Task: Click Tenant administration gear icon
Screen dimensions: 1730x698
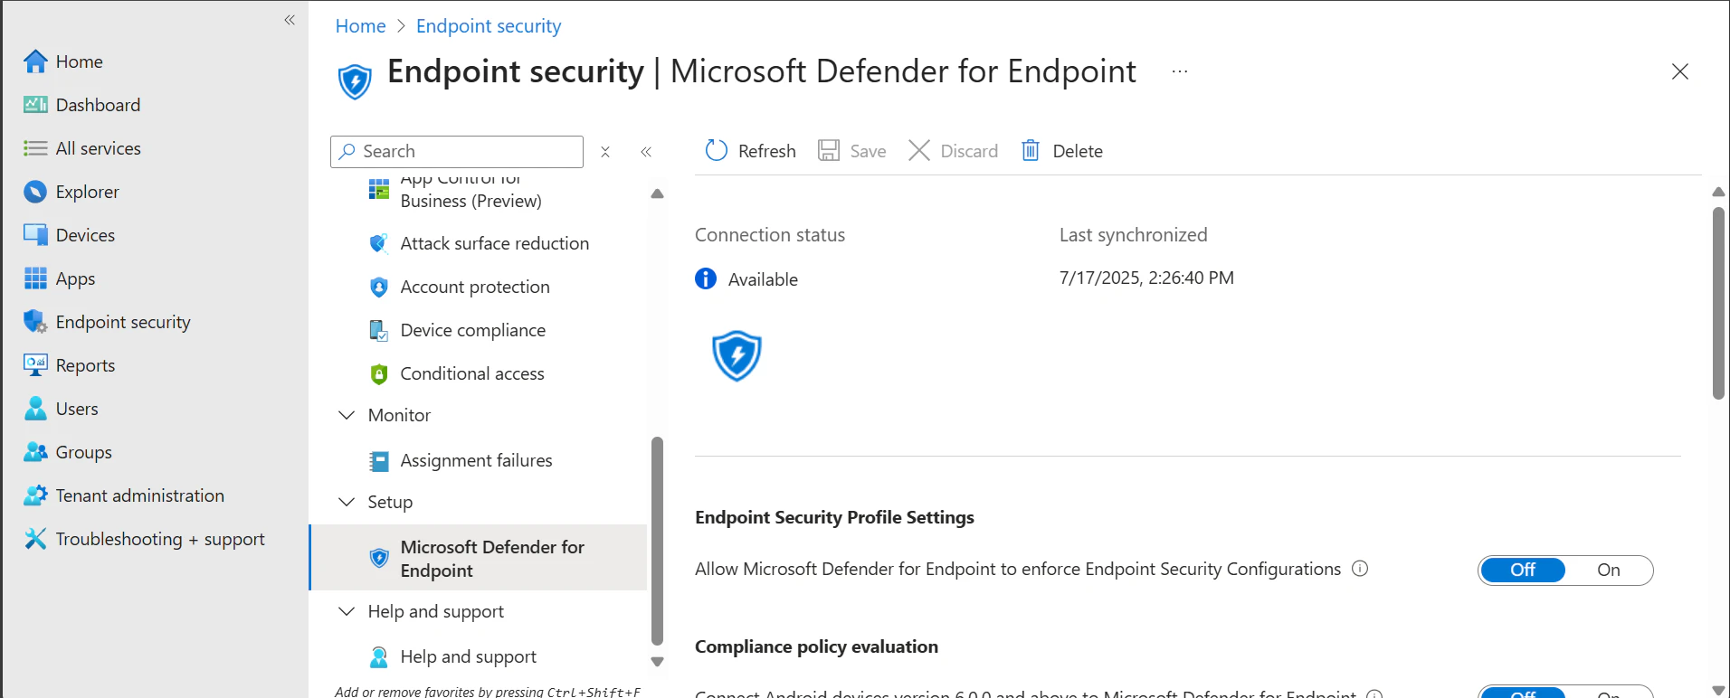Action: point(35,495)
